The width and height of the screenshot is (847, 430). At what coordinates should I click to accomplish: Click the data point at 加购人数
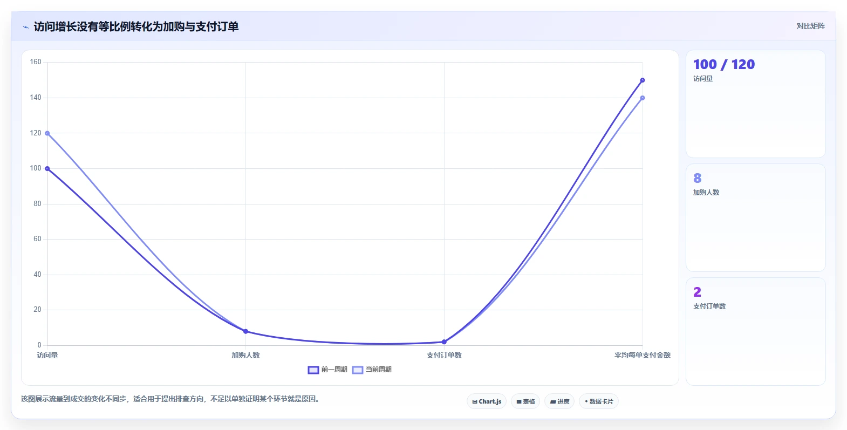click(246, 331)
